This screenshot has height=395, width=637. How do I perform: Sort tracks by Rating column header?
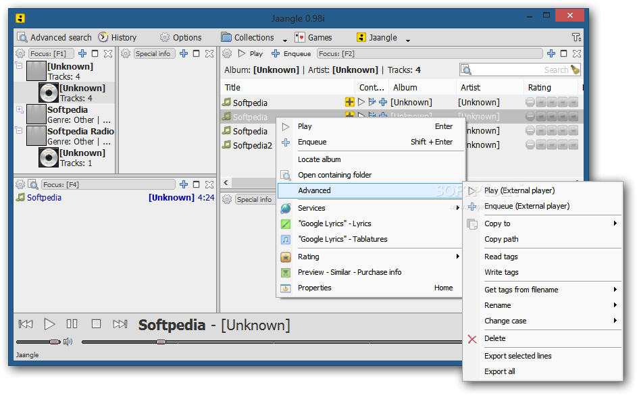click(551, 87)
